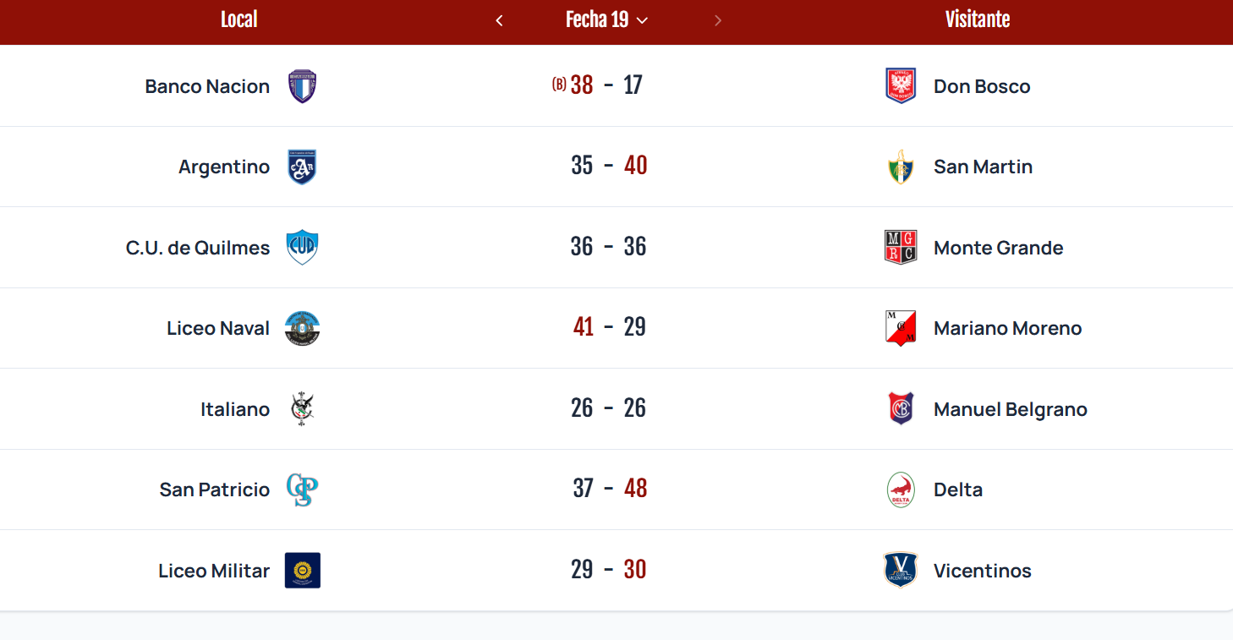Click the C.U. de Quilmes shield logo
The height and width of the screenshot is (640, 1233).
tap(302, 248)
